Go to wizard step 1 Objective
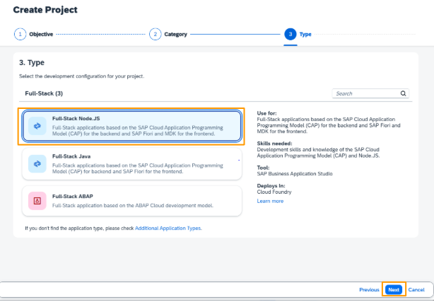434x302 pixels. point(33,35)
